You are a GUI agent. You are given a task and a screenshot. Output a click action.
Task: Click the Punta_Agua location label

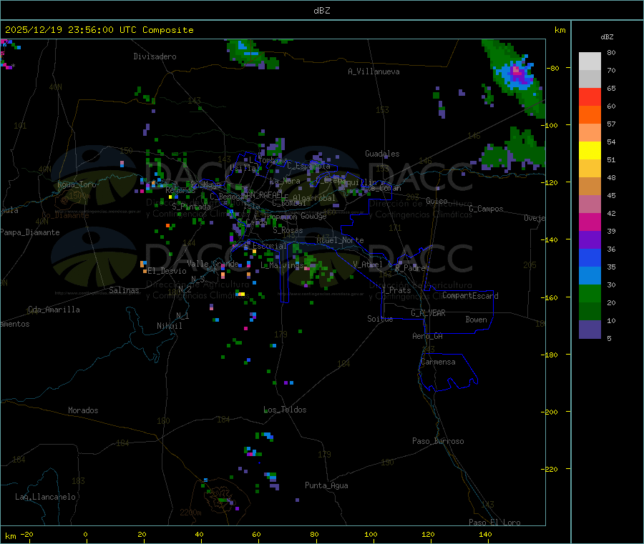(326, 485)
